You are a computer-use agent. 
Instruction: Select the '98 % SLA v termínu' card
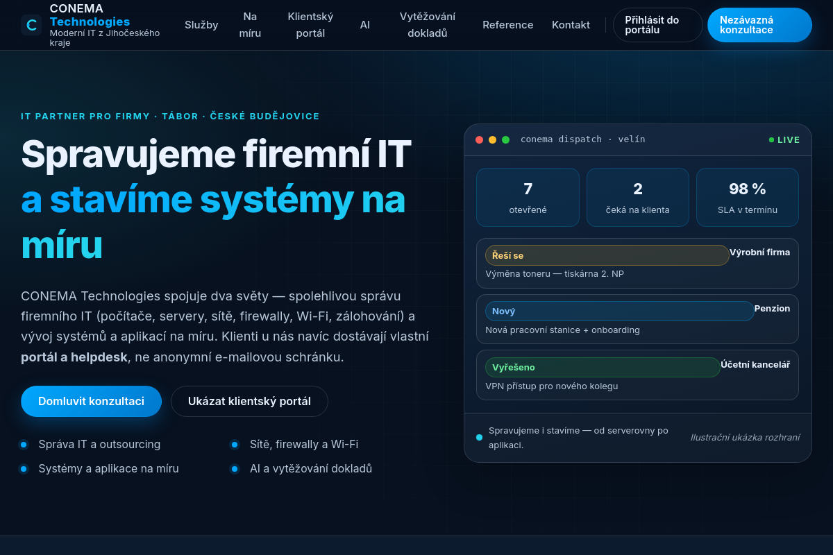coord(748,197)
